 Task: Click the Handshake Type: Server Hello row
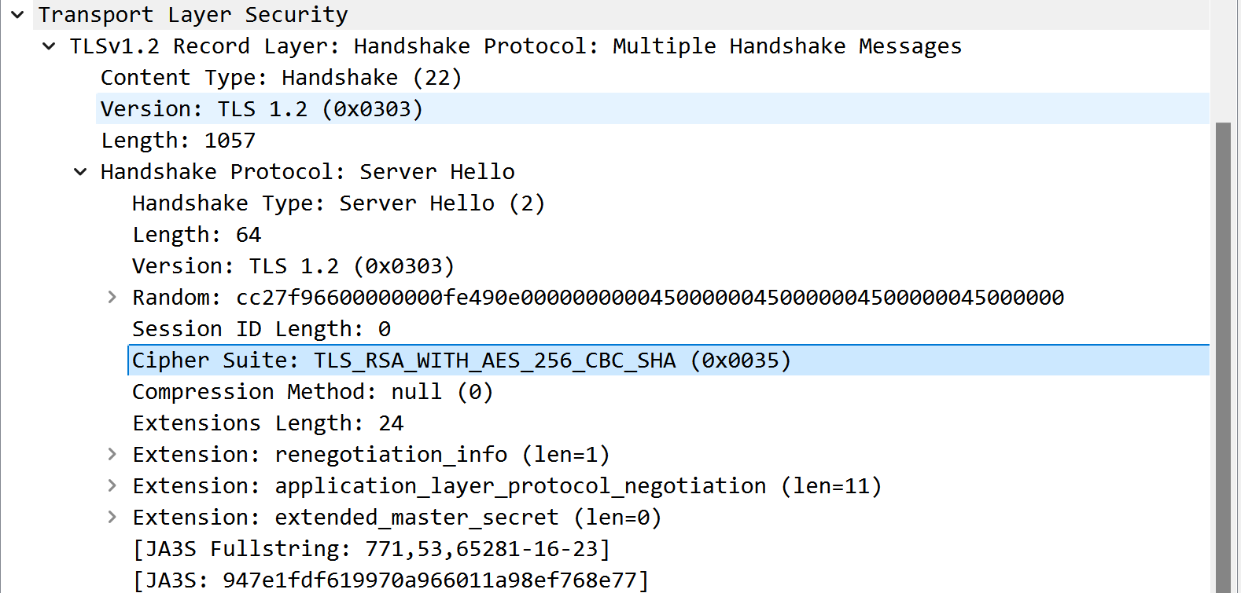338,203
